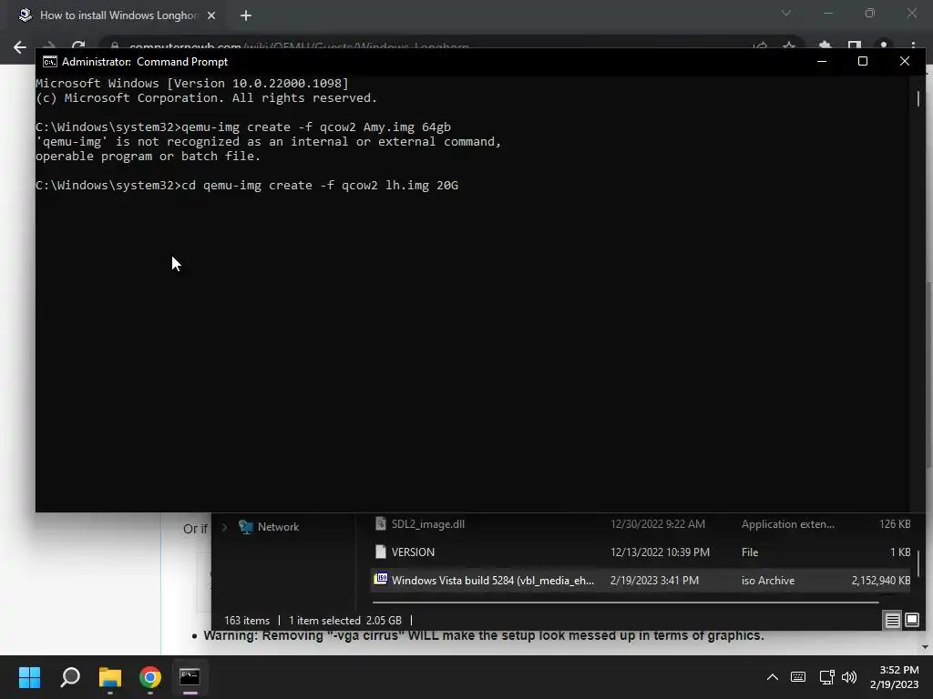Click the touch keyboard tray icon

point(798,677)
